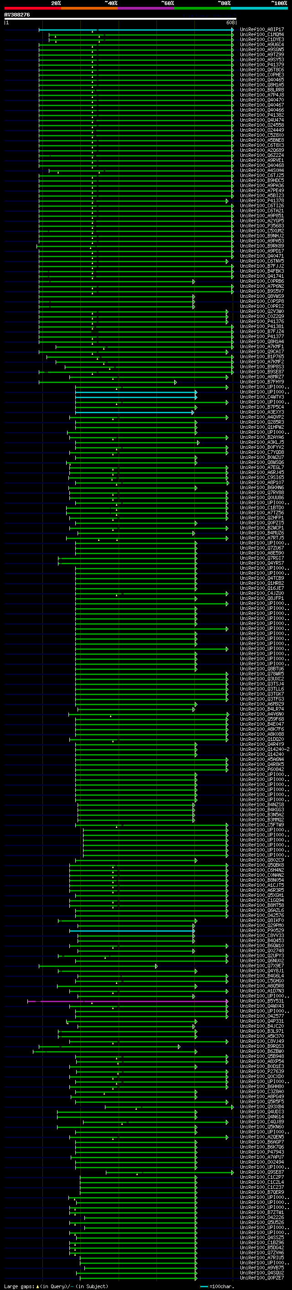This screenshot has width=292, height=1290.
Task: Click the query name AV388276
Action: 17,15
